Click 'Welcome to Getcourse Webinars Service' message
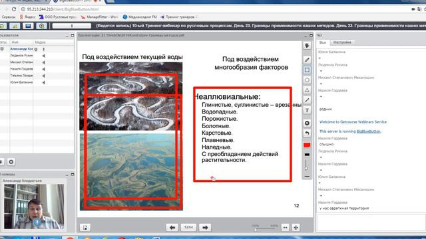 (353, 122)
